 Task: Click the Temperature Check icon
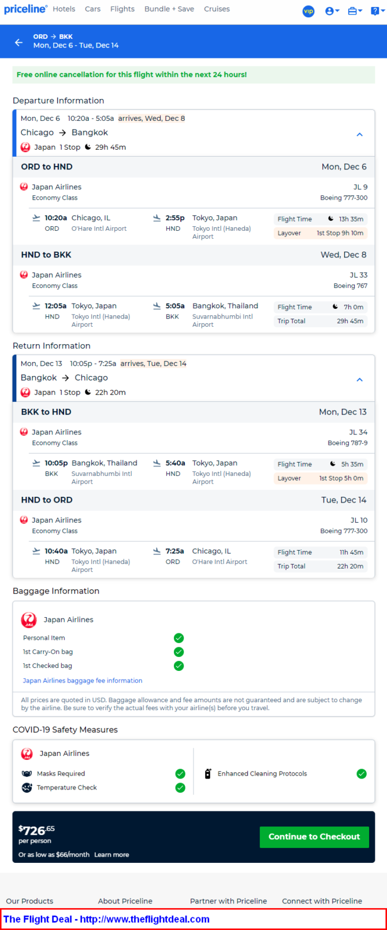(x=27, y=788)
